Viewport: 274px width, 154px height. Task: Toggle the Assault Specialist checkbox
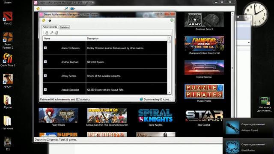[x=45, y=89]
